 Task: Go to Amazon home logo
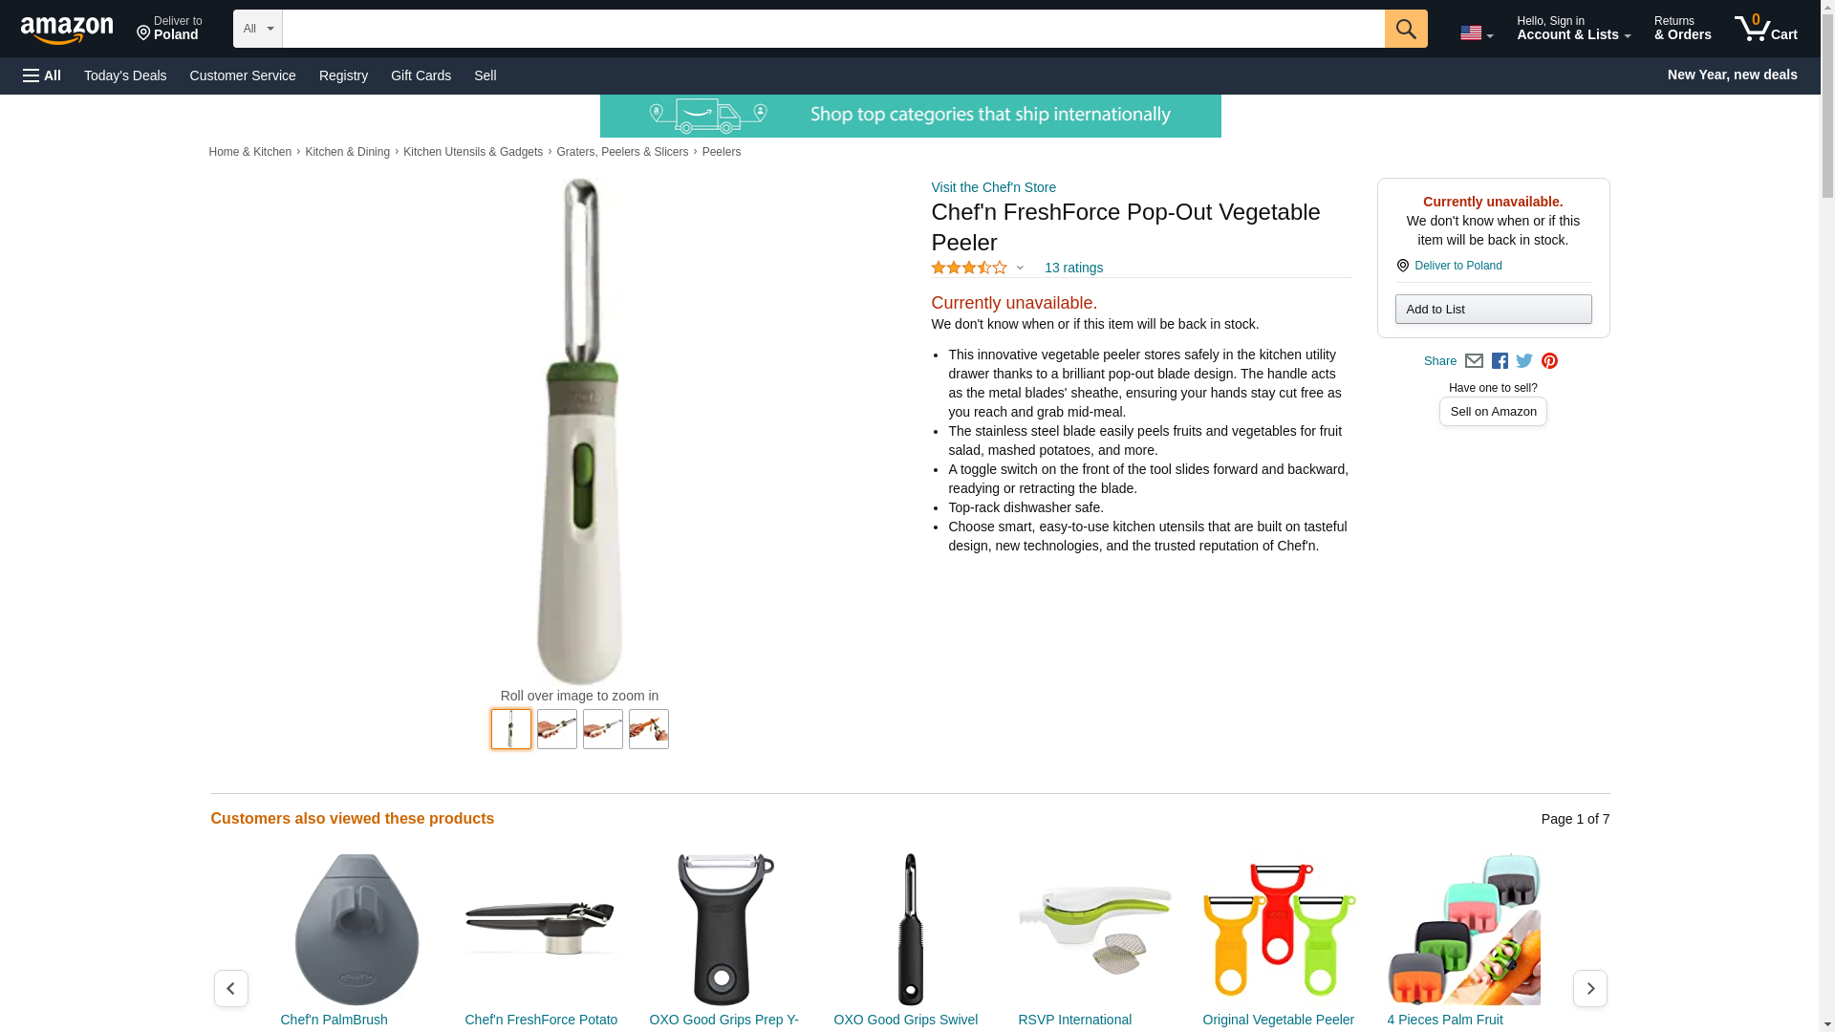coord(67,30)
